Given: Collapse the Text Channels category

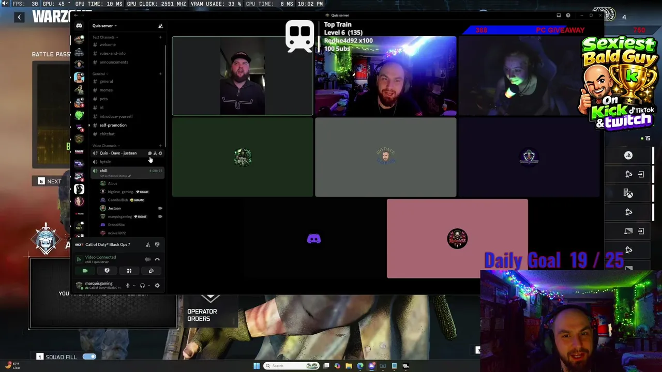Looking at the screenshot, I should click(x=105, y=37).
